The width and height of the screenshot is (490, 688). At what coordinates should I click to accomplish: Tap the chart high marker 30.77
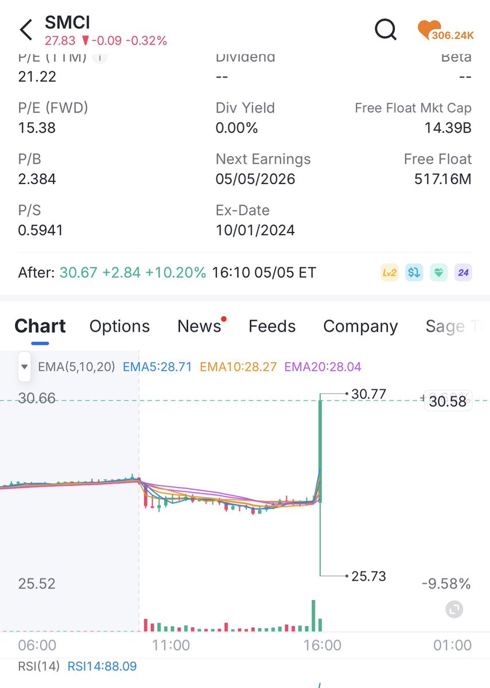coord(368,394)
